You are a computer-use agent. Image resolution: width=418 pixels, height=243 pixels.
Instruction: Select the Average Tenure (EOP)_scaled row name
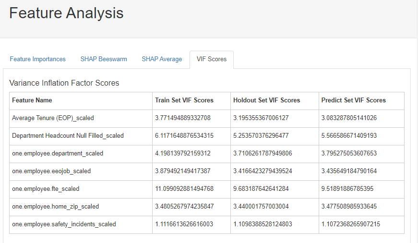tap(53, 118)
